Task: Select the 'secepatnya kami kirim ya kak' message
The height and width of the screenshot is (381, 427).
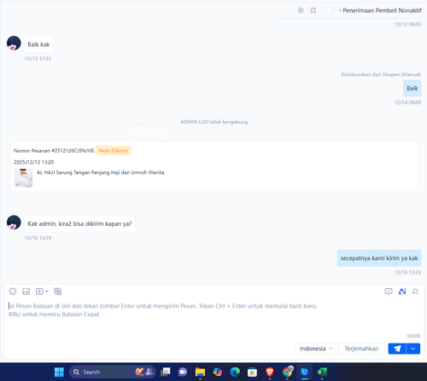Action: (379, 258)
